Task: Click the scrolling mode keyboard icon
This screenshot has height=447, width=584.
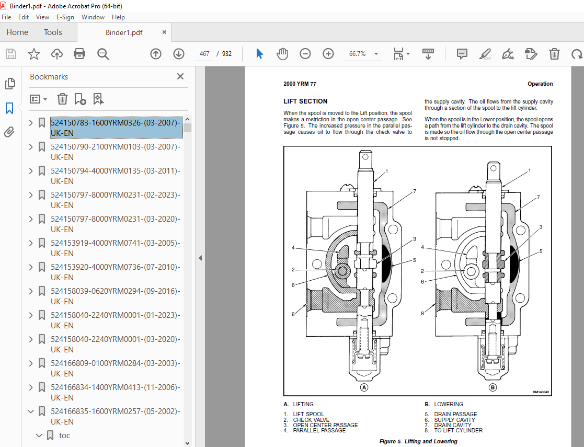Action: tap(428, 54)
